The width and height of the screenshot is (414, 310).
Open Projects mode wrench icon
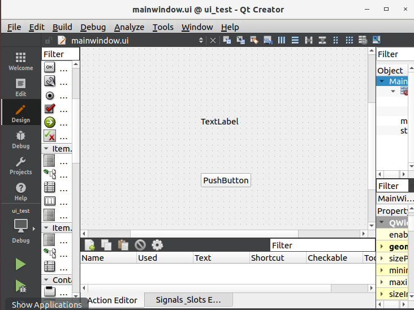click(x=20, y=166)
